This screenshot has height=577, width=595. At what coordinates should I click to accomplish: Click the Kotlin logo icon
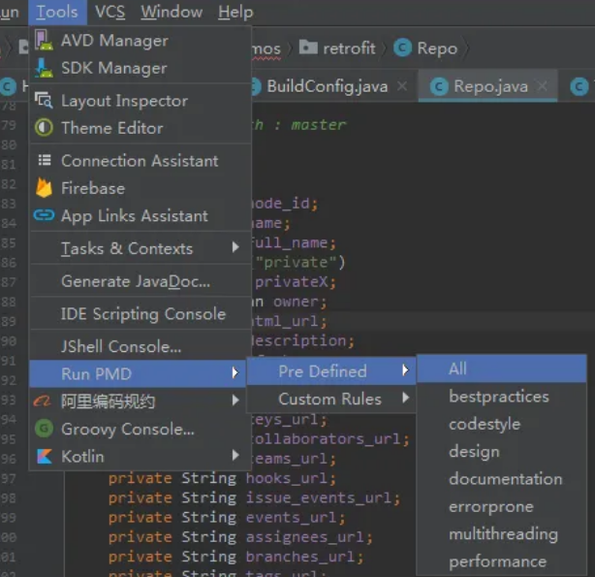[x=45, y=456]
